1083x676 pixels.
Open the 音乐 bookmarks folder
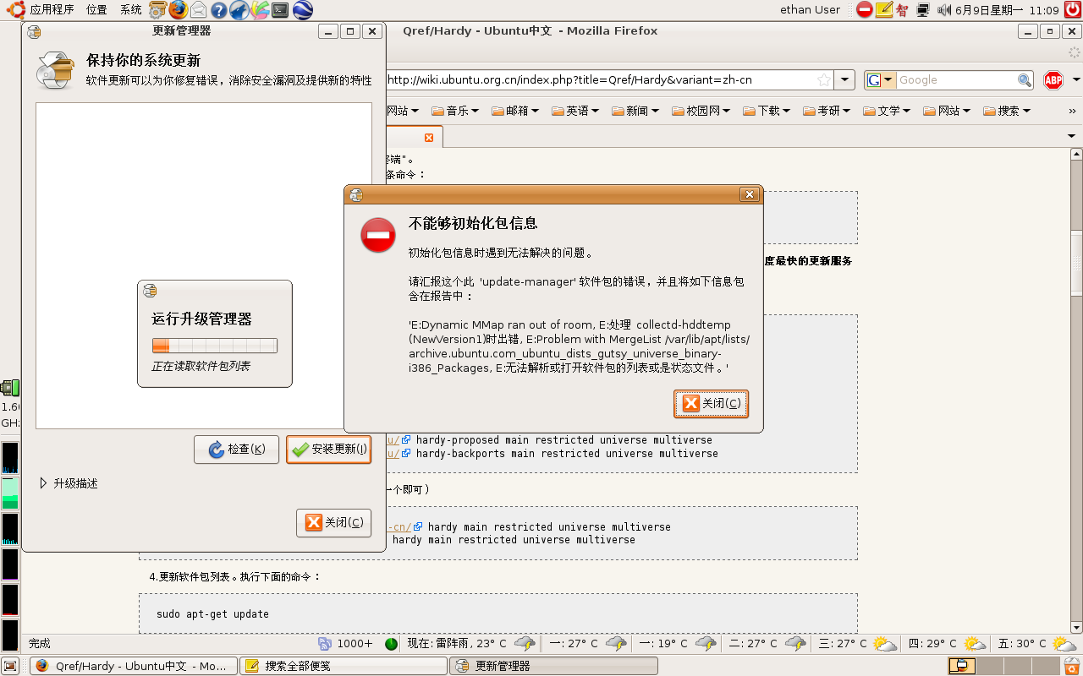click(x=455, y=111)
